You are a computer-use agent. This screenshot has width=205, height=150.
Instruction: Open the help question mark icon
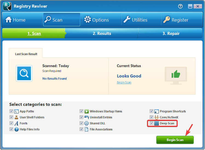(x=180, y=6)
